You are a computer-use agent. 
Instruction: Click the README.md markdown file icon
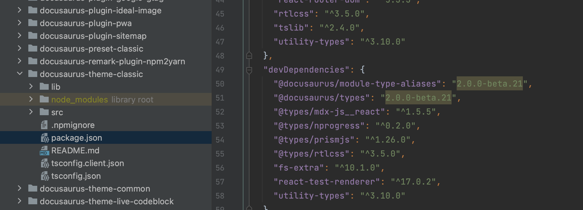point(45,150)
